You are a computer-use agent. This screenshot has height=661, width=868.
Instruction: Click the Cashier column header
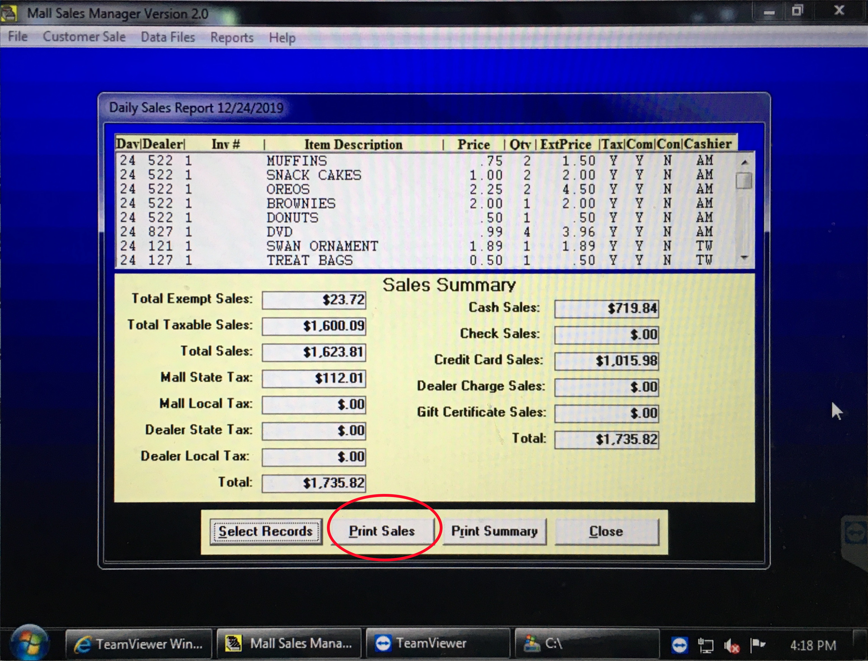[x=708, y=144]
